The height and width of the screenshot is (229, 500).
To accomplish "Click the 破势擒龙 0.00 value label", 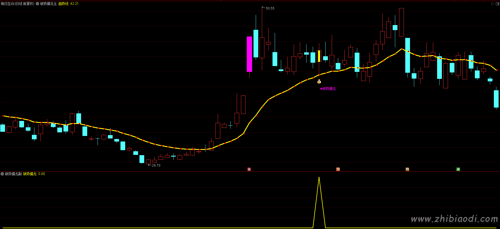I will [34, 174].
